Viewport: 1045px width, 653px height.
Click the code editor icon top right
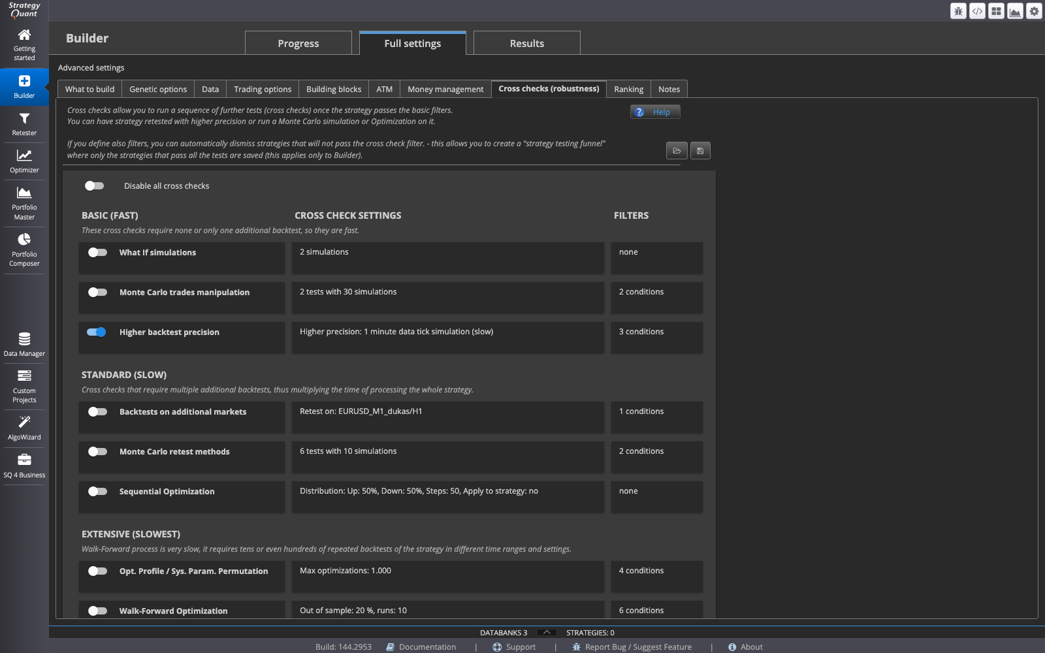(x=977, y=11)
